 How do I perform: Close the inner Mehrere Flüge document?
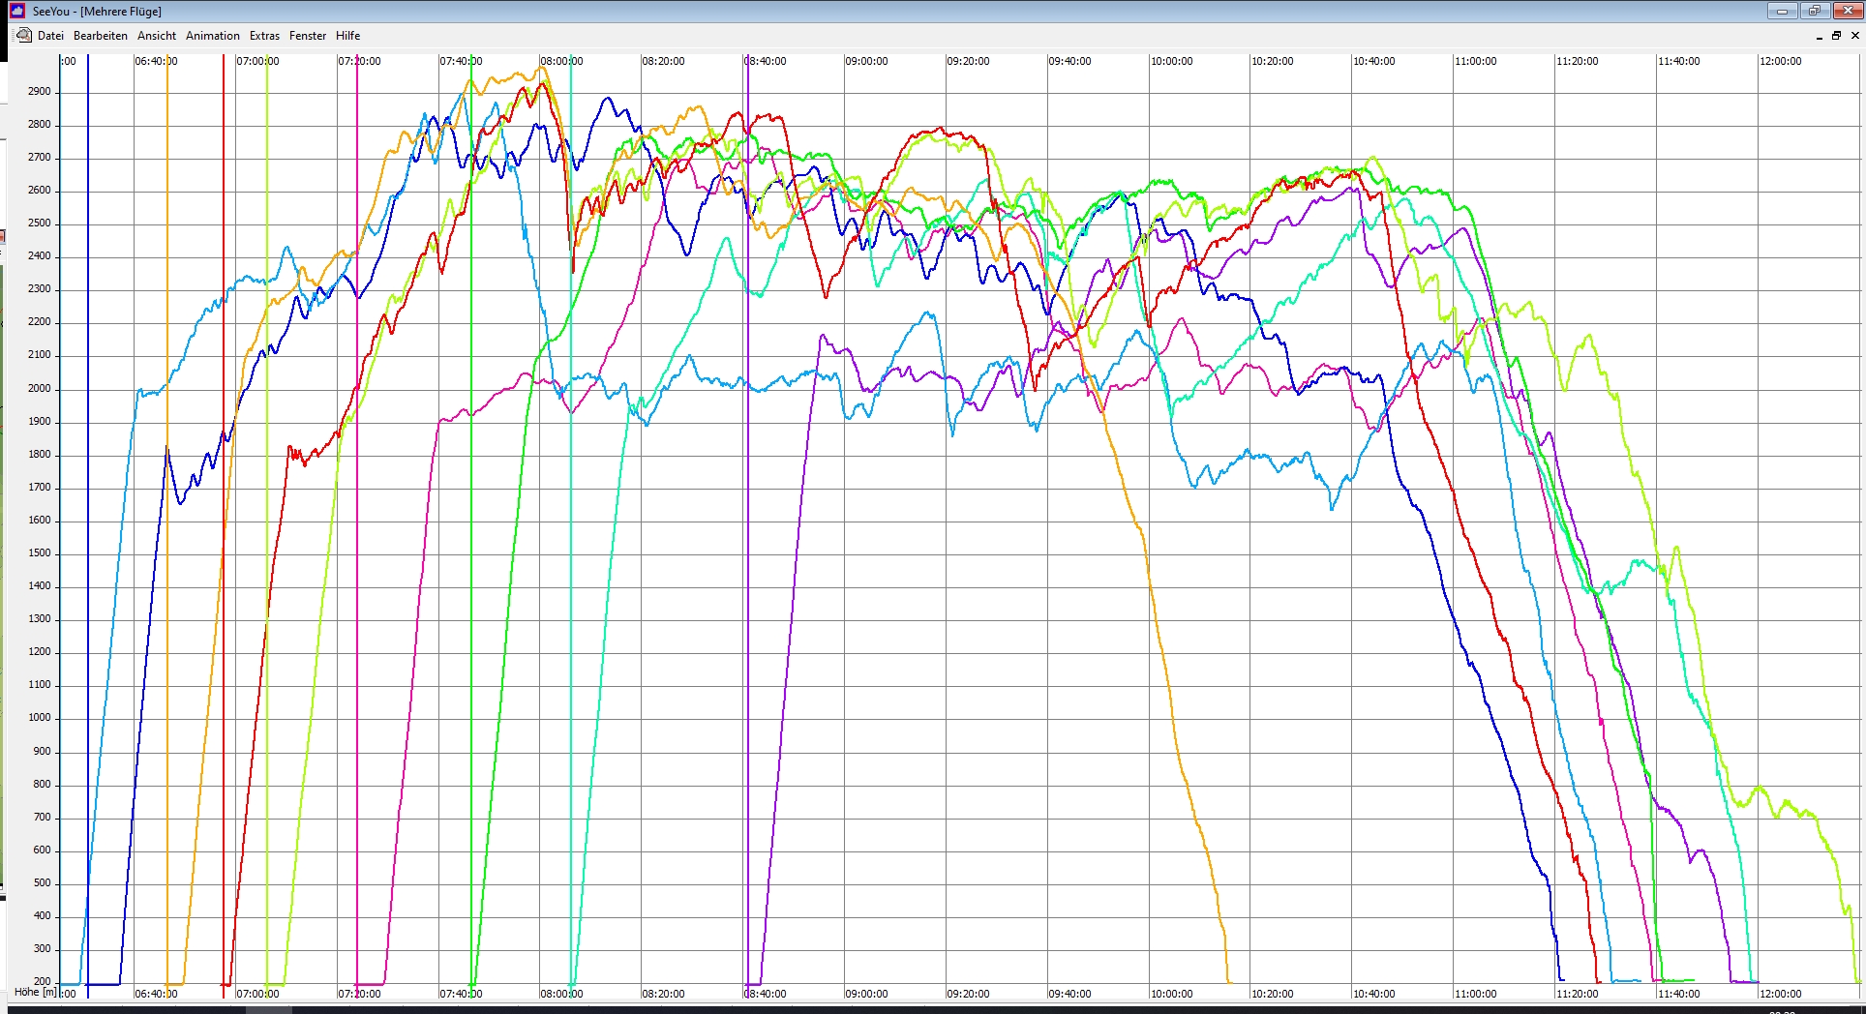click(x=1854, y=36)
